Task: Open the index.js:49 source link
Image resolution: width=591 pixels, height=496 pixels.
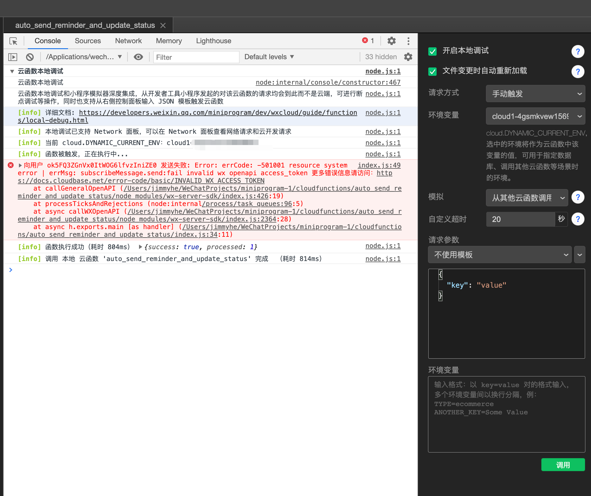Action: coord(379,165)
